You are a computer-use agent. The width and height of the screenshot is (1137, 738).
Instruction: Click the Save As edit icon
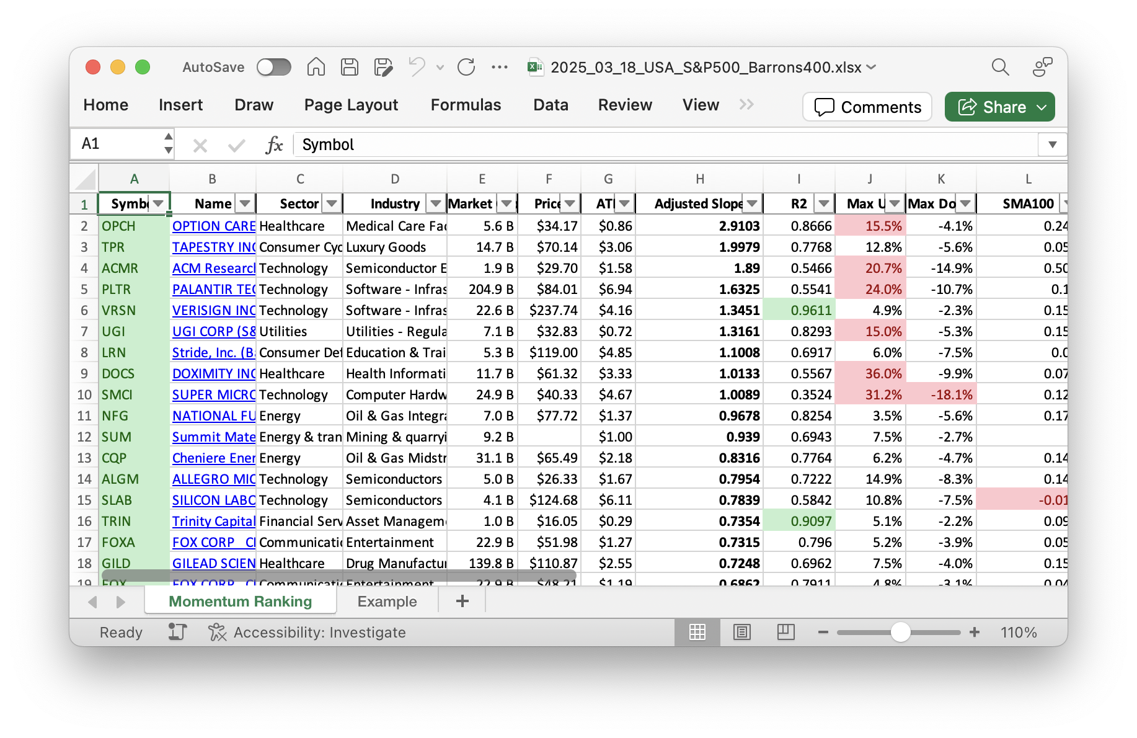tap(383, 67)
